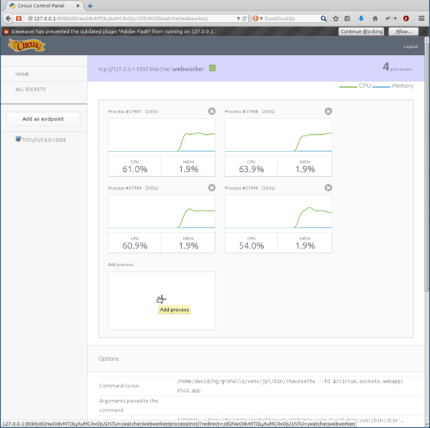Click the Options section heading
Image resolution: width=430 pixels, height=428 pixels.
pos(108,359)
